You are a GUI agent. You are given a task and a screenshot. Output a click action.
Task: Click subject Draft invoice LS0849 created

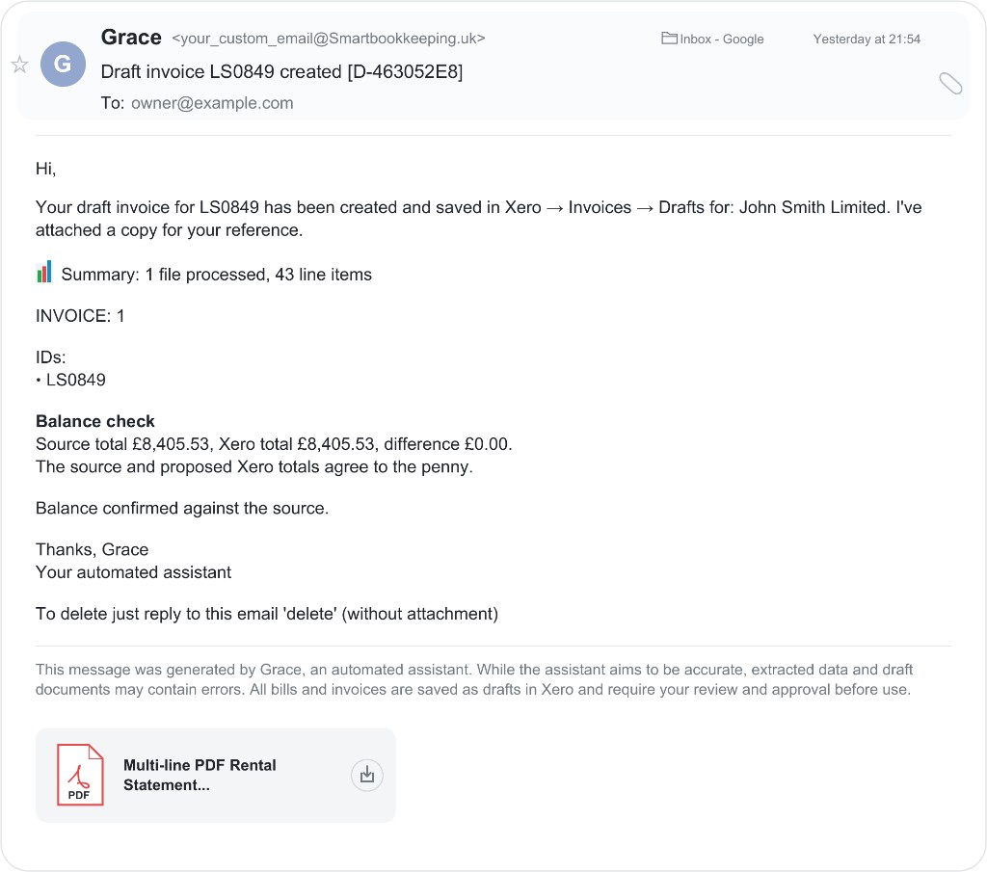(x=281, y=71)
